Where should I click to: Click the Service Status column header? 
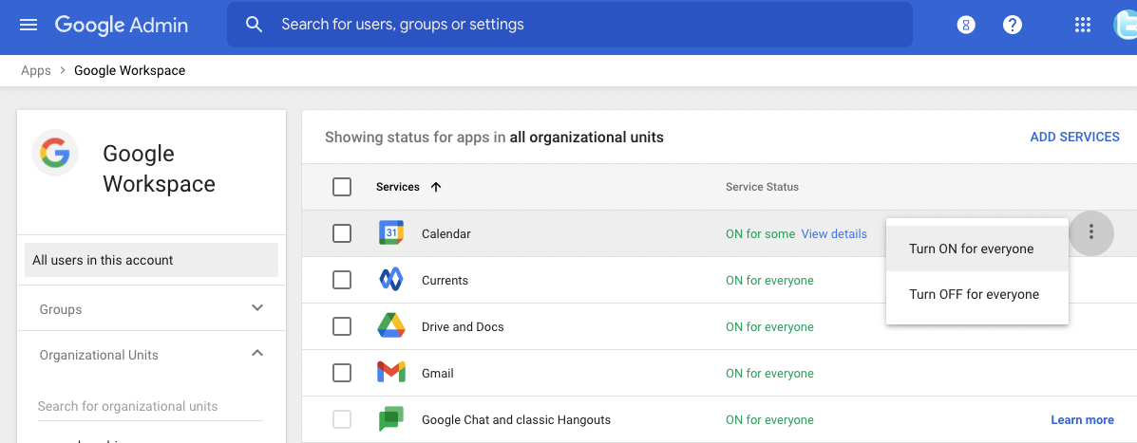click(762, 187)
